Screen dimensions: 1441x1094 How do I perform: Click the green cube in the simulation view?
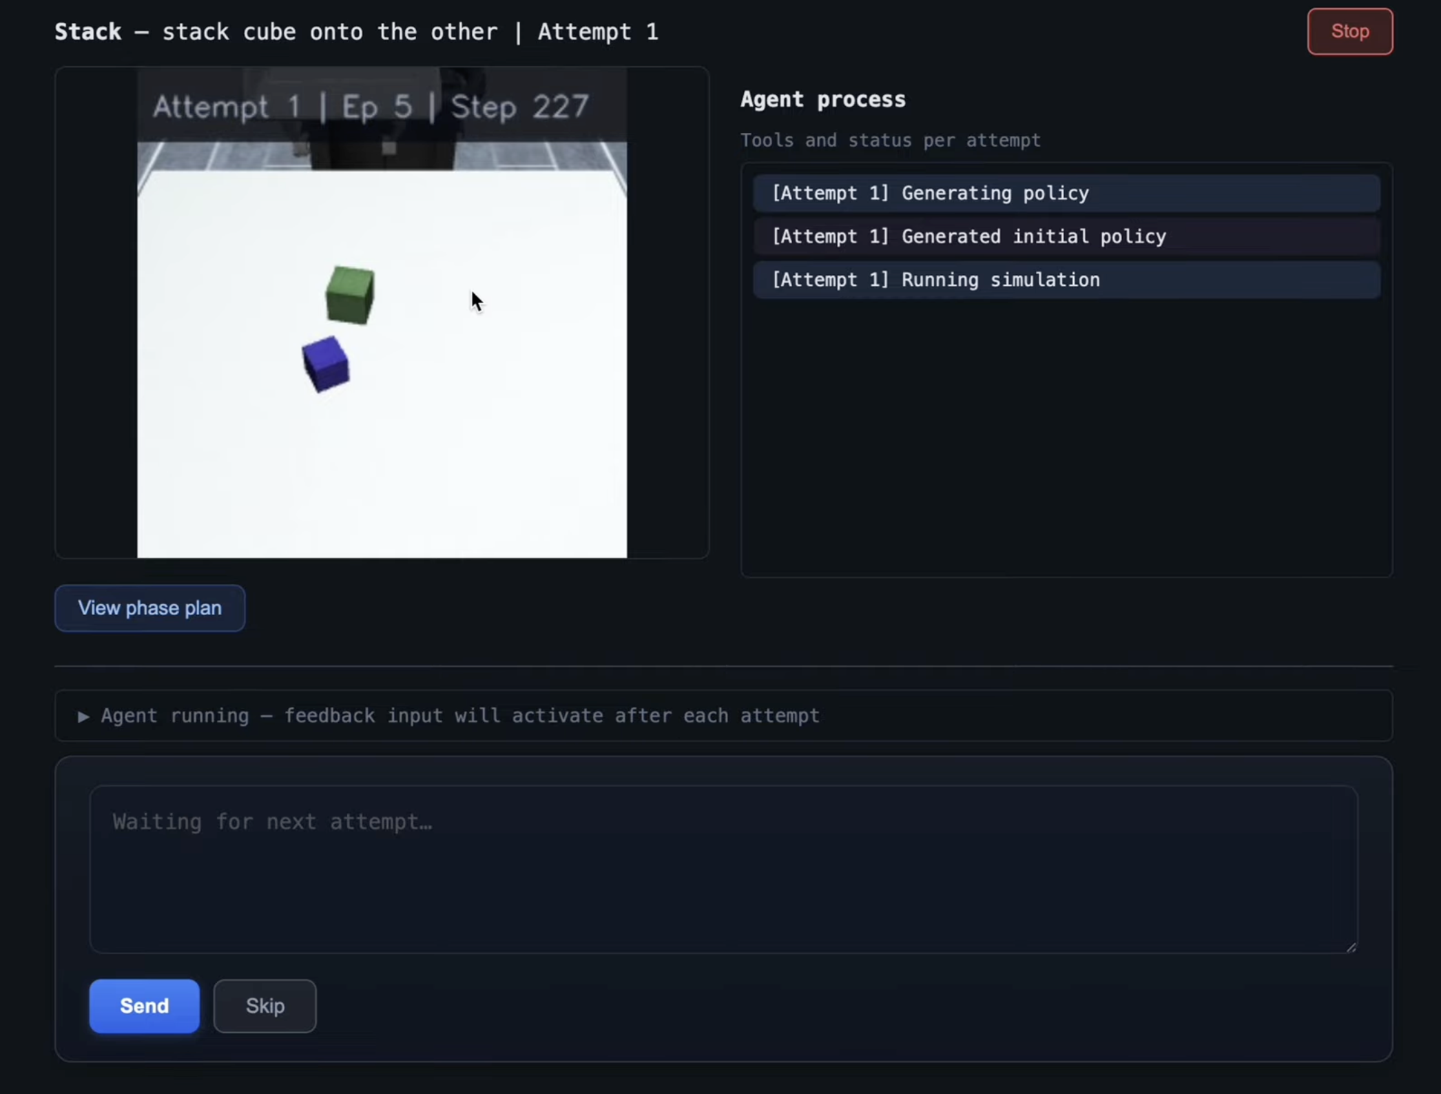[349, 295]
